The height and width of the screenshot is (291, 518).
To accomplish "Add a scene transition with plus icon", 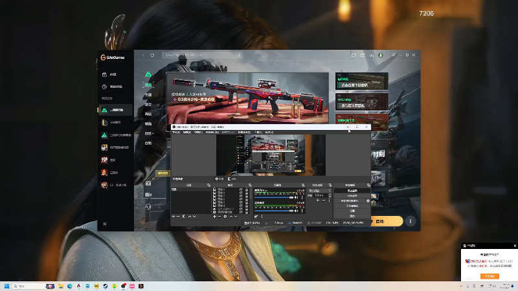I will tap(318, 200).
